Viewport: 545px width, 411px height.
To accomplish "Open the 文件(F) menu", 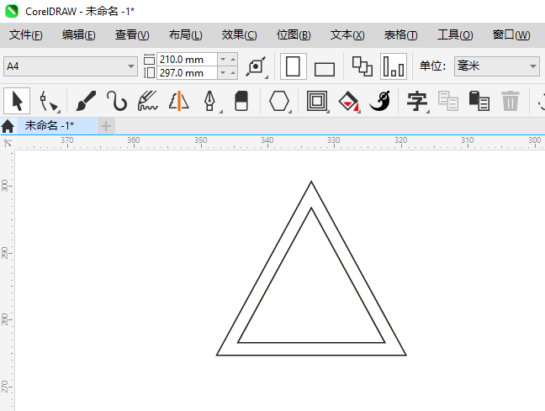I will pyautogui.click(x=26, y=35).
